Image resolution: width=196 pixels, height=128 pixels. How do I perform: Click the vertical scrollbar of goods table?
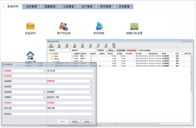pos(191,73)
